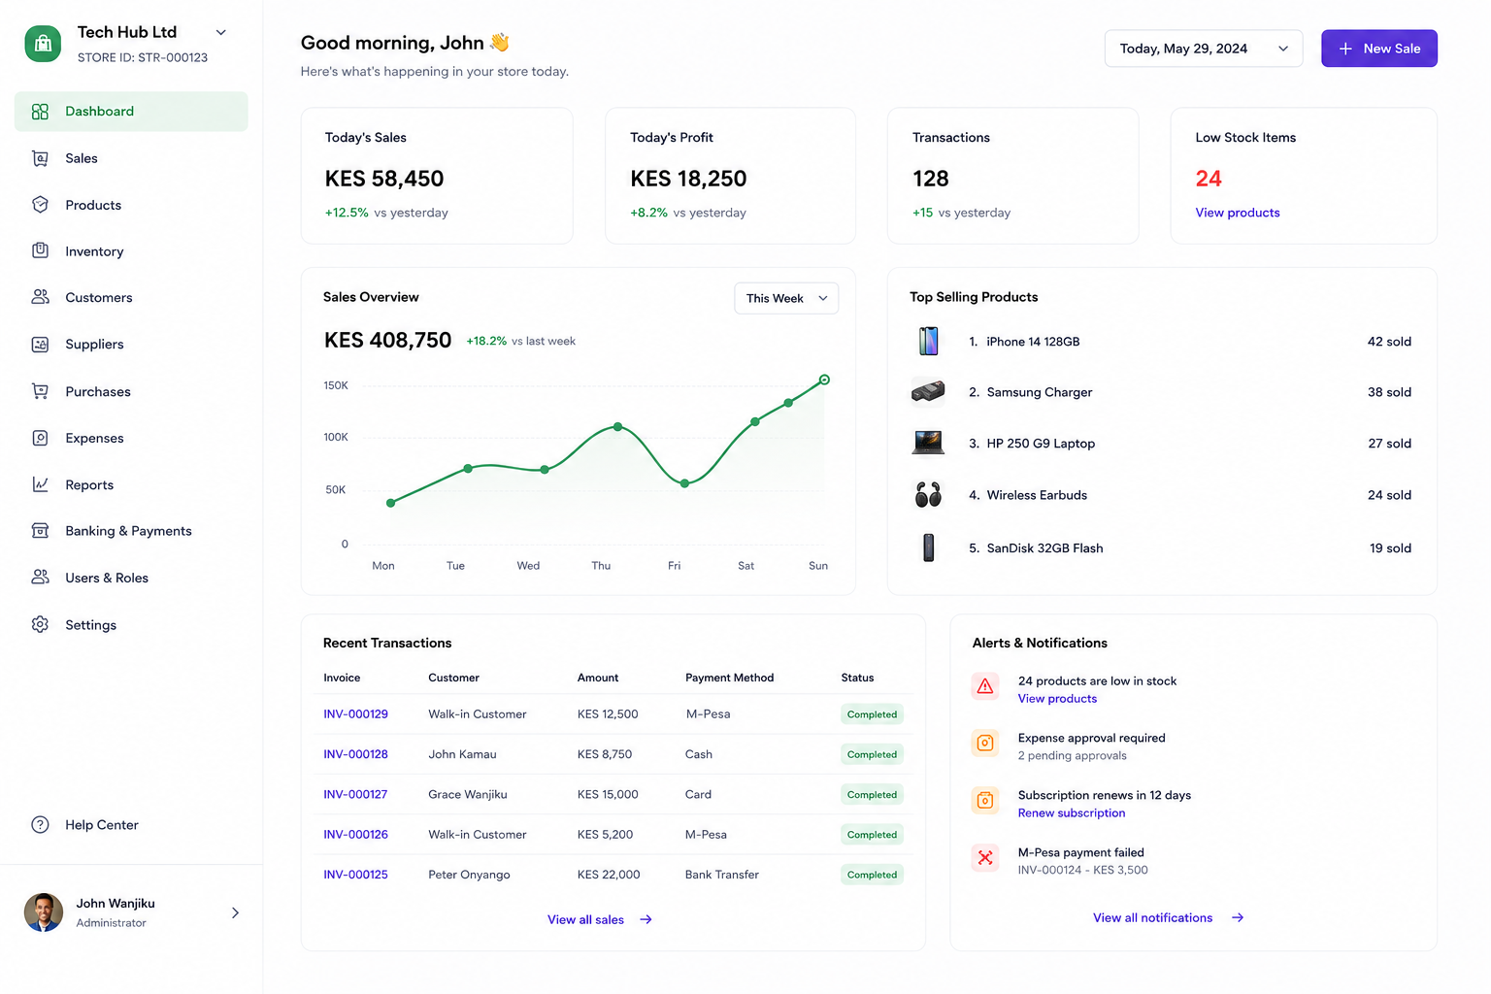Click the iPhone 14 128GB product thumbnail

[x=929, y=342]
